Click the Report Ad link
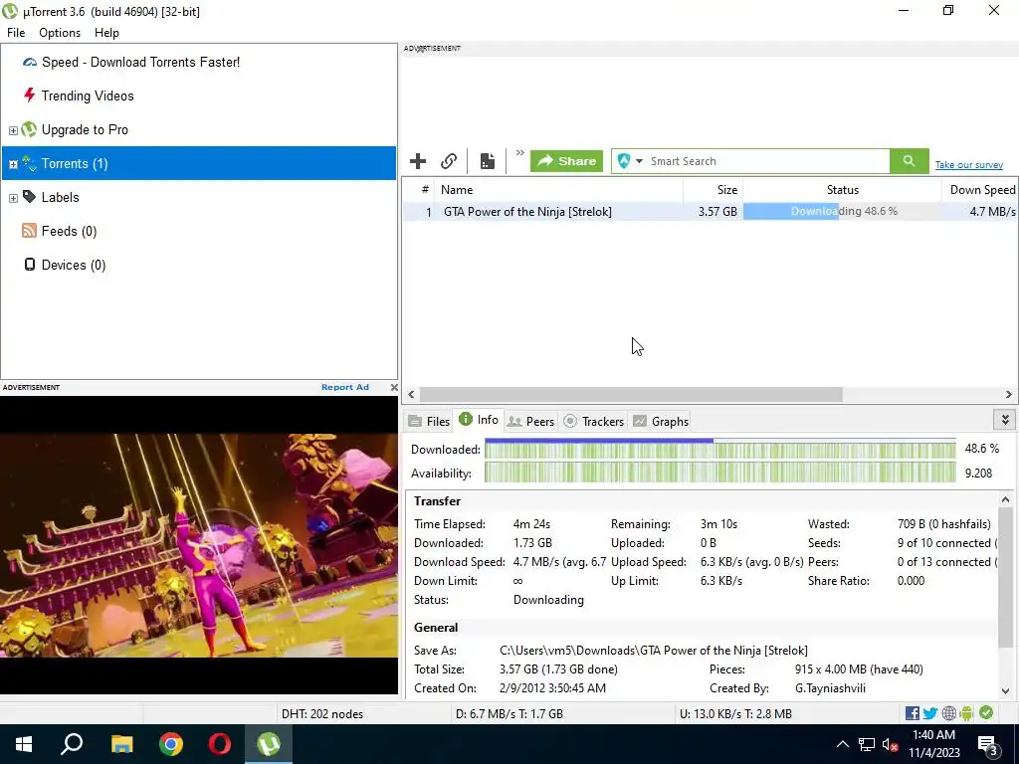This screenshot has width=1019, height=764. click(x=345, y=387)
